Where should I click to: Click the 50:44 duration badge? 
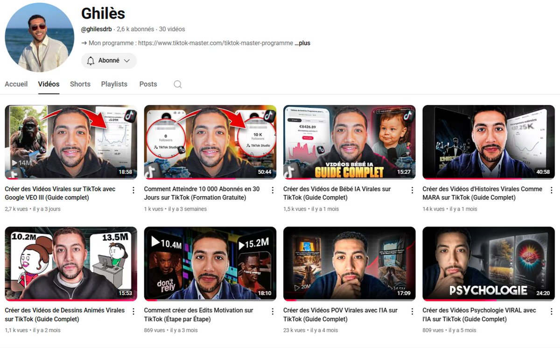(x=264, y=172)
